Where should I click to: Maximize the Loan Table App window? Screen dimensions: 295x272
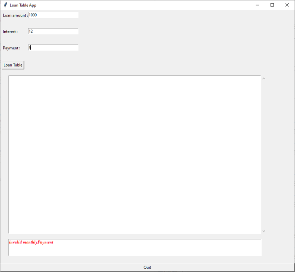coord(272,5)
